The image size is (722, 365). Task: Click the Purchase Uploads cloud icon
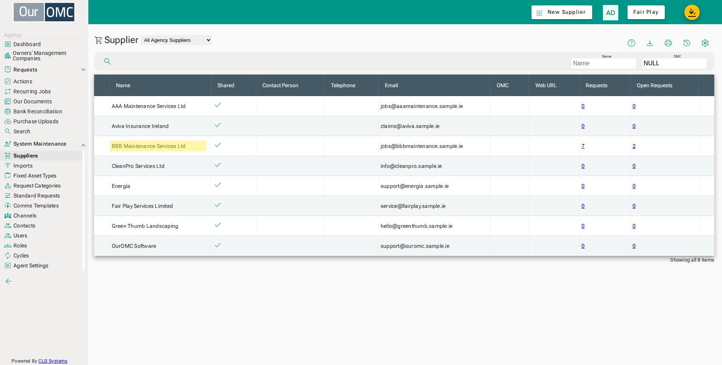point(8,121)
